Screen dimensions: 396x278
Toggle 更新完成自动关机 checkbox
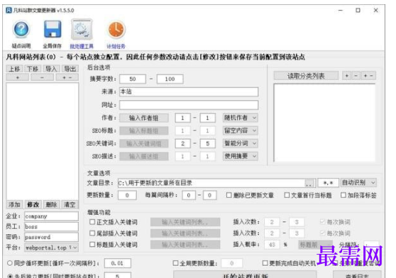point(265,263)
